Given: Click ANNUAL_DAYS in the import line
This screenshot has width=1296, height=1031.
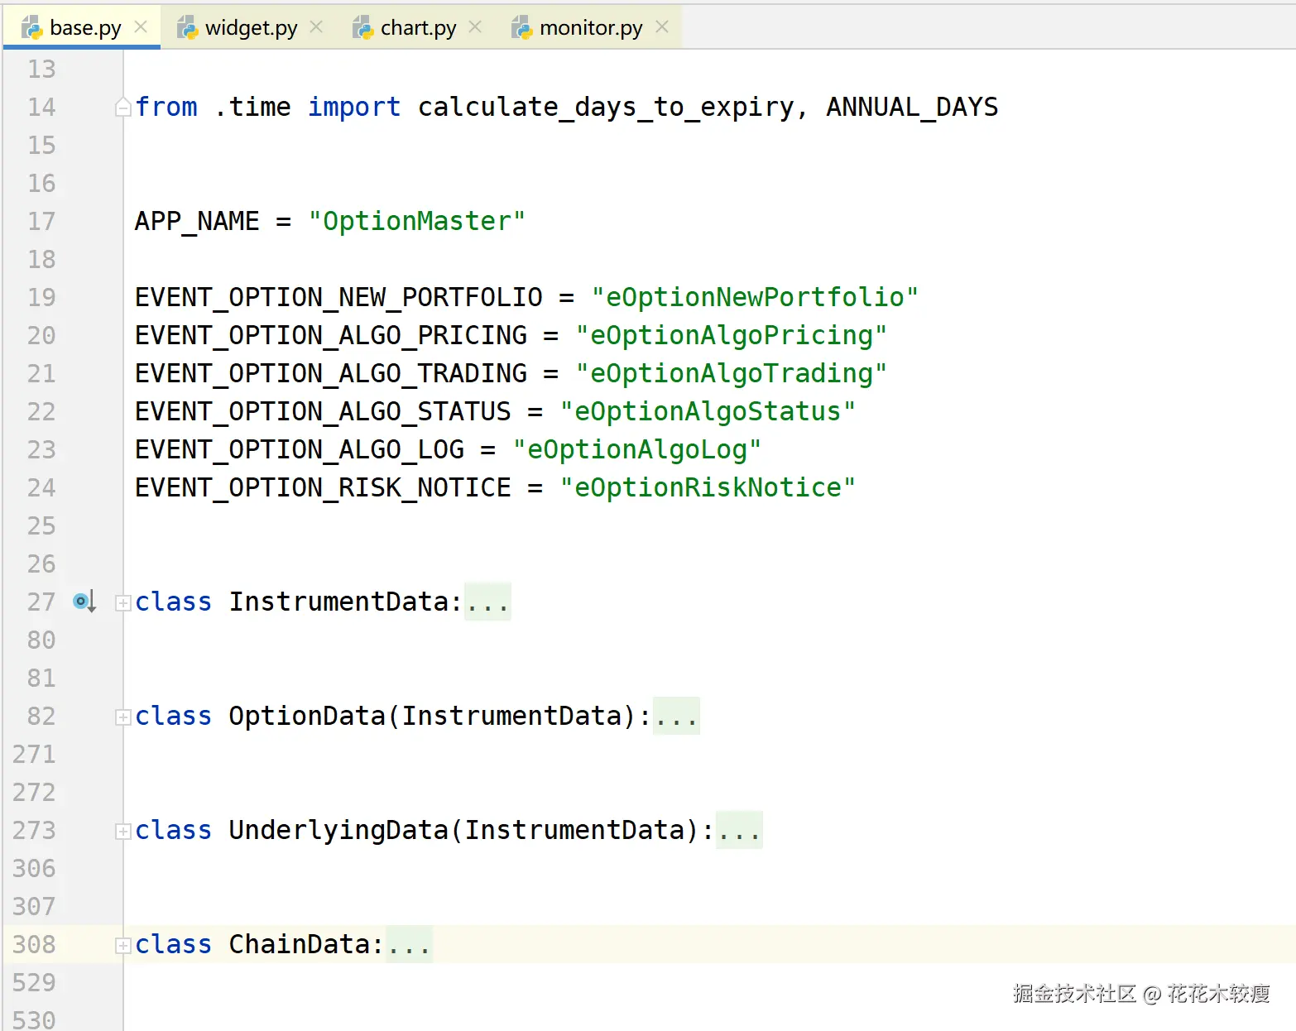Looking at the screenshot, I should click(912, 107).
